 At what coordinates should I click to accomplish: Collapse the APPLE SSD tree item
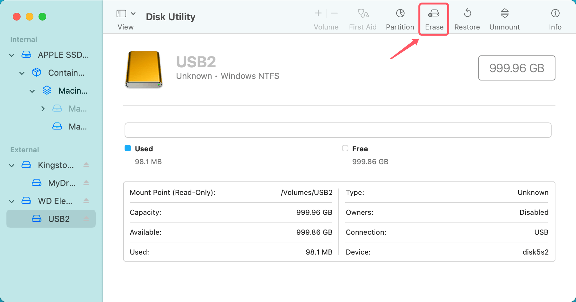pos(11,55)
